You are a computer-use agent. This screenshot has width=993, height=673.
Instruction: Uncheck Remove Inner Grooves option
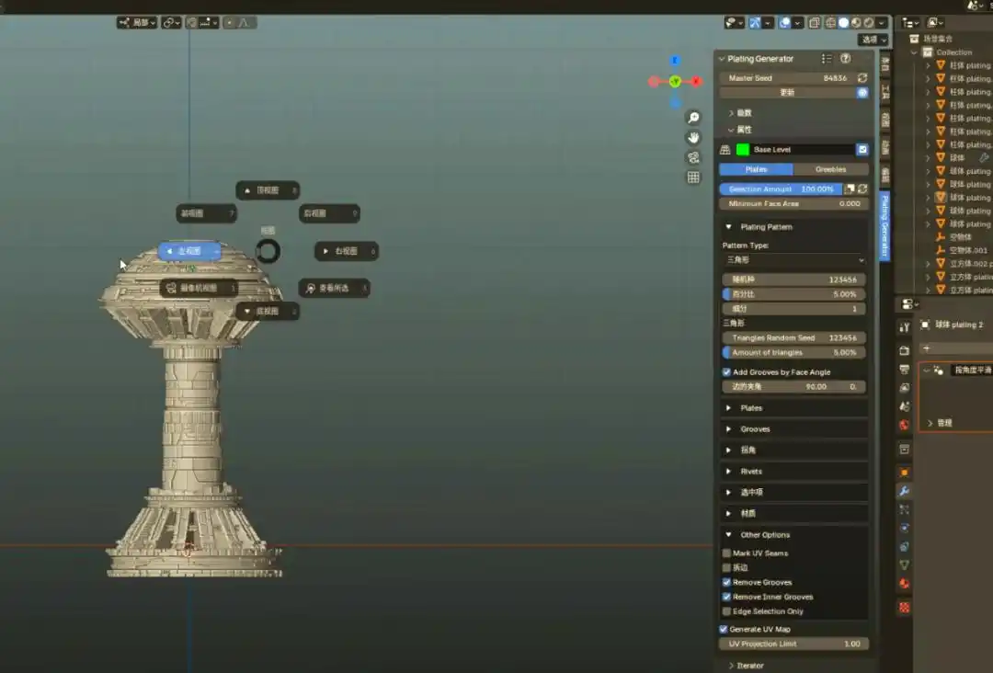pyautogui.click(x=726, y=597)
